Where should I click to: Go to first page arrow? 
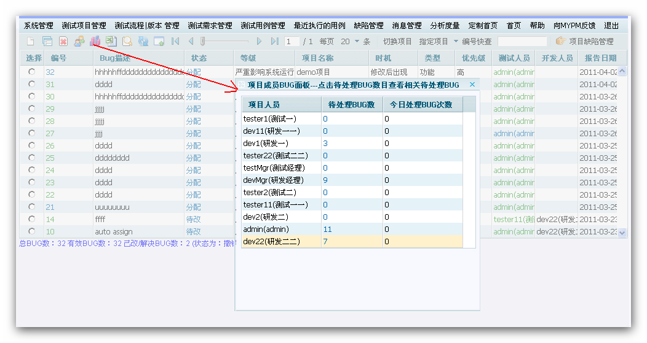[x=175, y=41]
